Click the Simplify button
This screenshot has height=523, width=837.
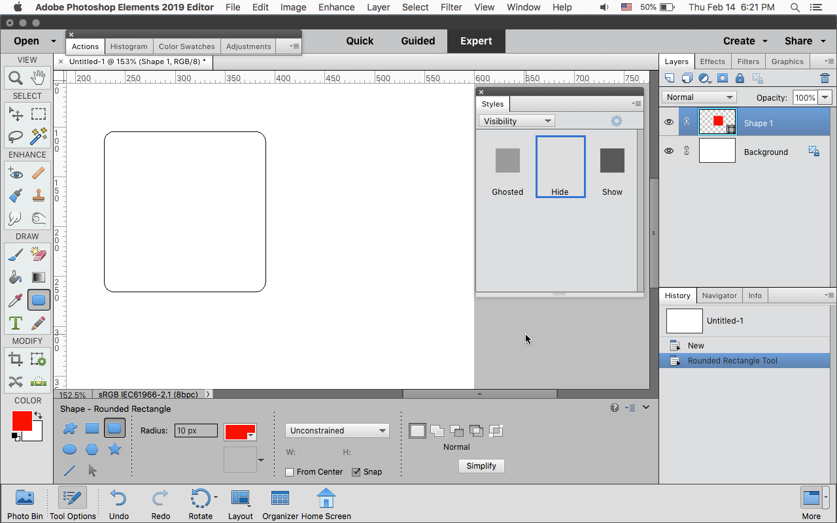point(481,466)
